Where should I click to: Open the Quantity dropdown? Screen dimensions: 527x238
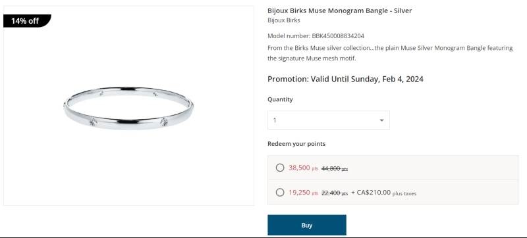pos(328,120)
